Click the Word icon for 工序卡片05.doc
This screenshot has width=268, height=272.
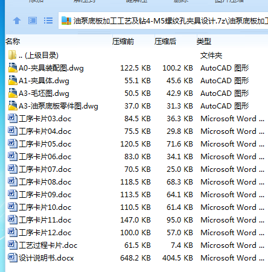(x=13, y=144)
